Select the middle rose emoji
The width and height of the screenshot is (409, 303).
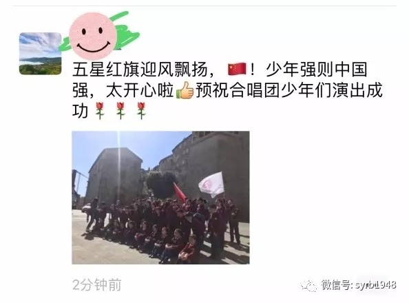point(120,111)
